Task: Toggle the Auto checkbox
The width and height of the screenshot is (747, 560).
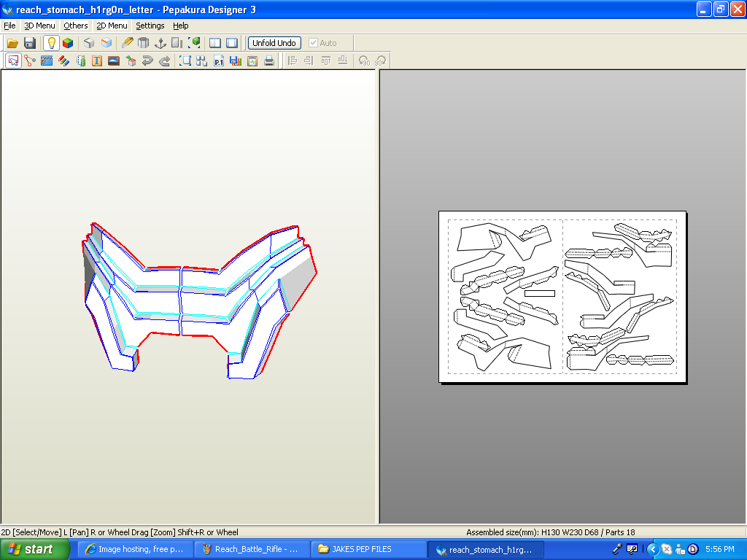Action: point(313,43)
